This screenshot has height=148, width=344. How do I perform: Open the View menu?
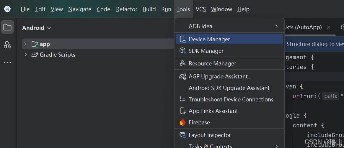point(57,9)
